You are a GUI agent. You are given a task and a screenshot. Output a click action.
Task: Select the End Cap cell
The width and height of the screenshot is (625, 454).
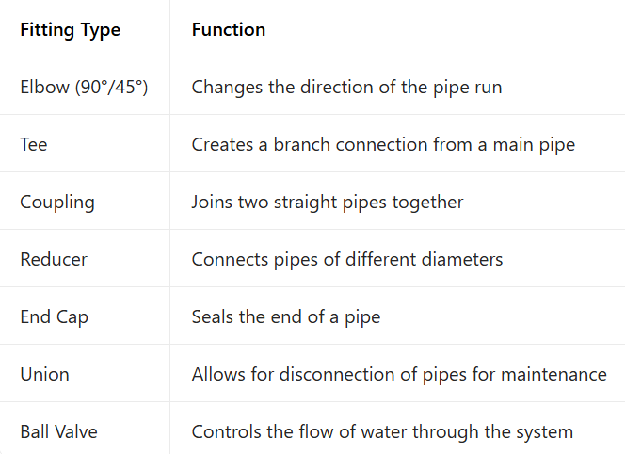[x=55, y=317]
